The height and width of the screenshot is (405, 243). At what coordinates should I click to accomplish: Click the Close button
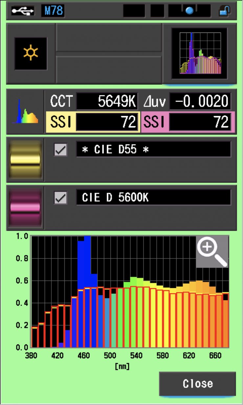197,384
